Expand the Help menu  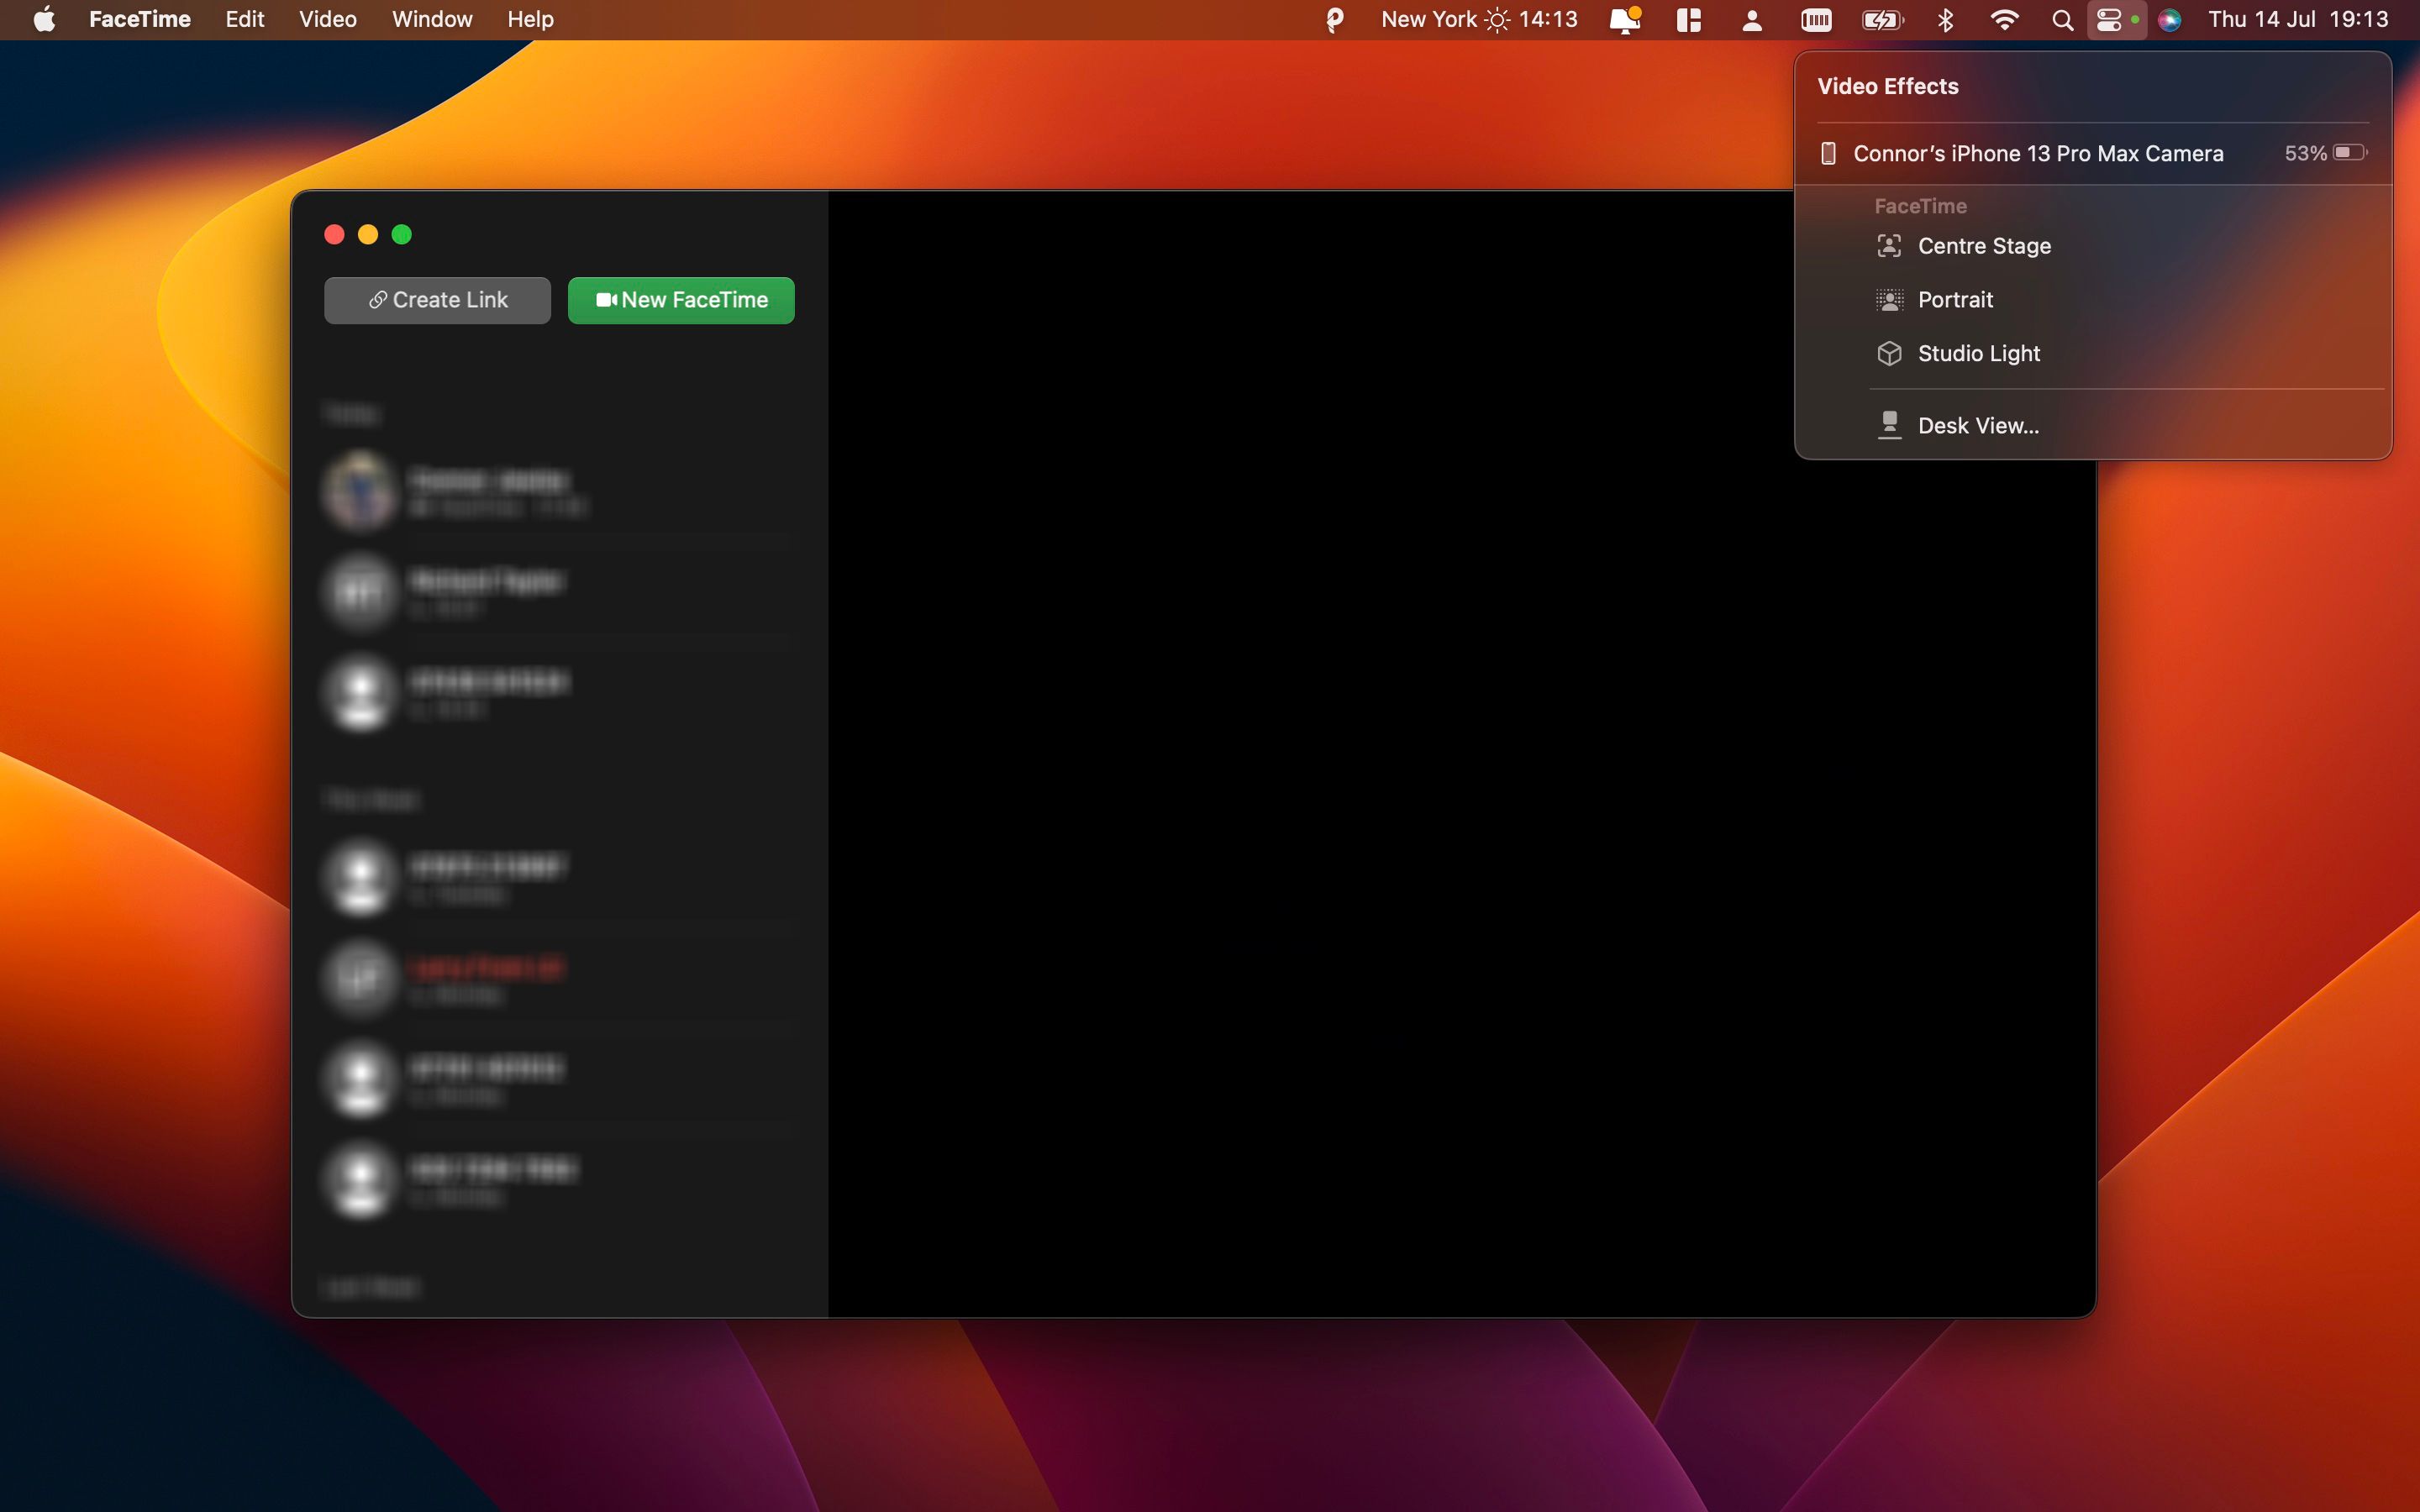point(529,19)
